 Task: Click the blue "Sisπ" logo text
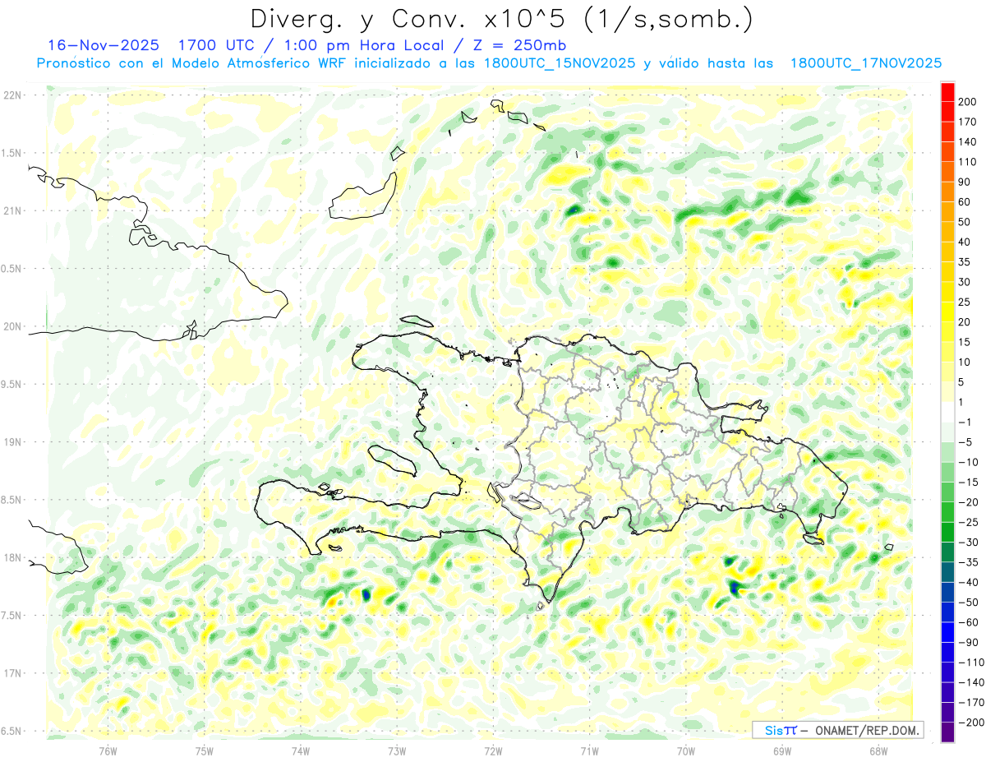pyautogui.click(x=780, y=730)
